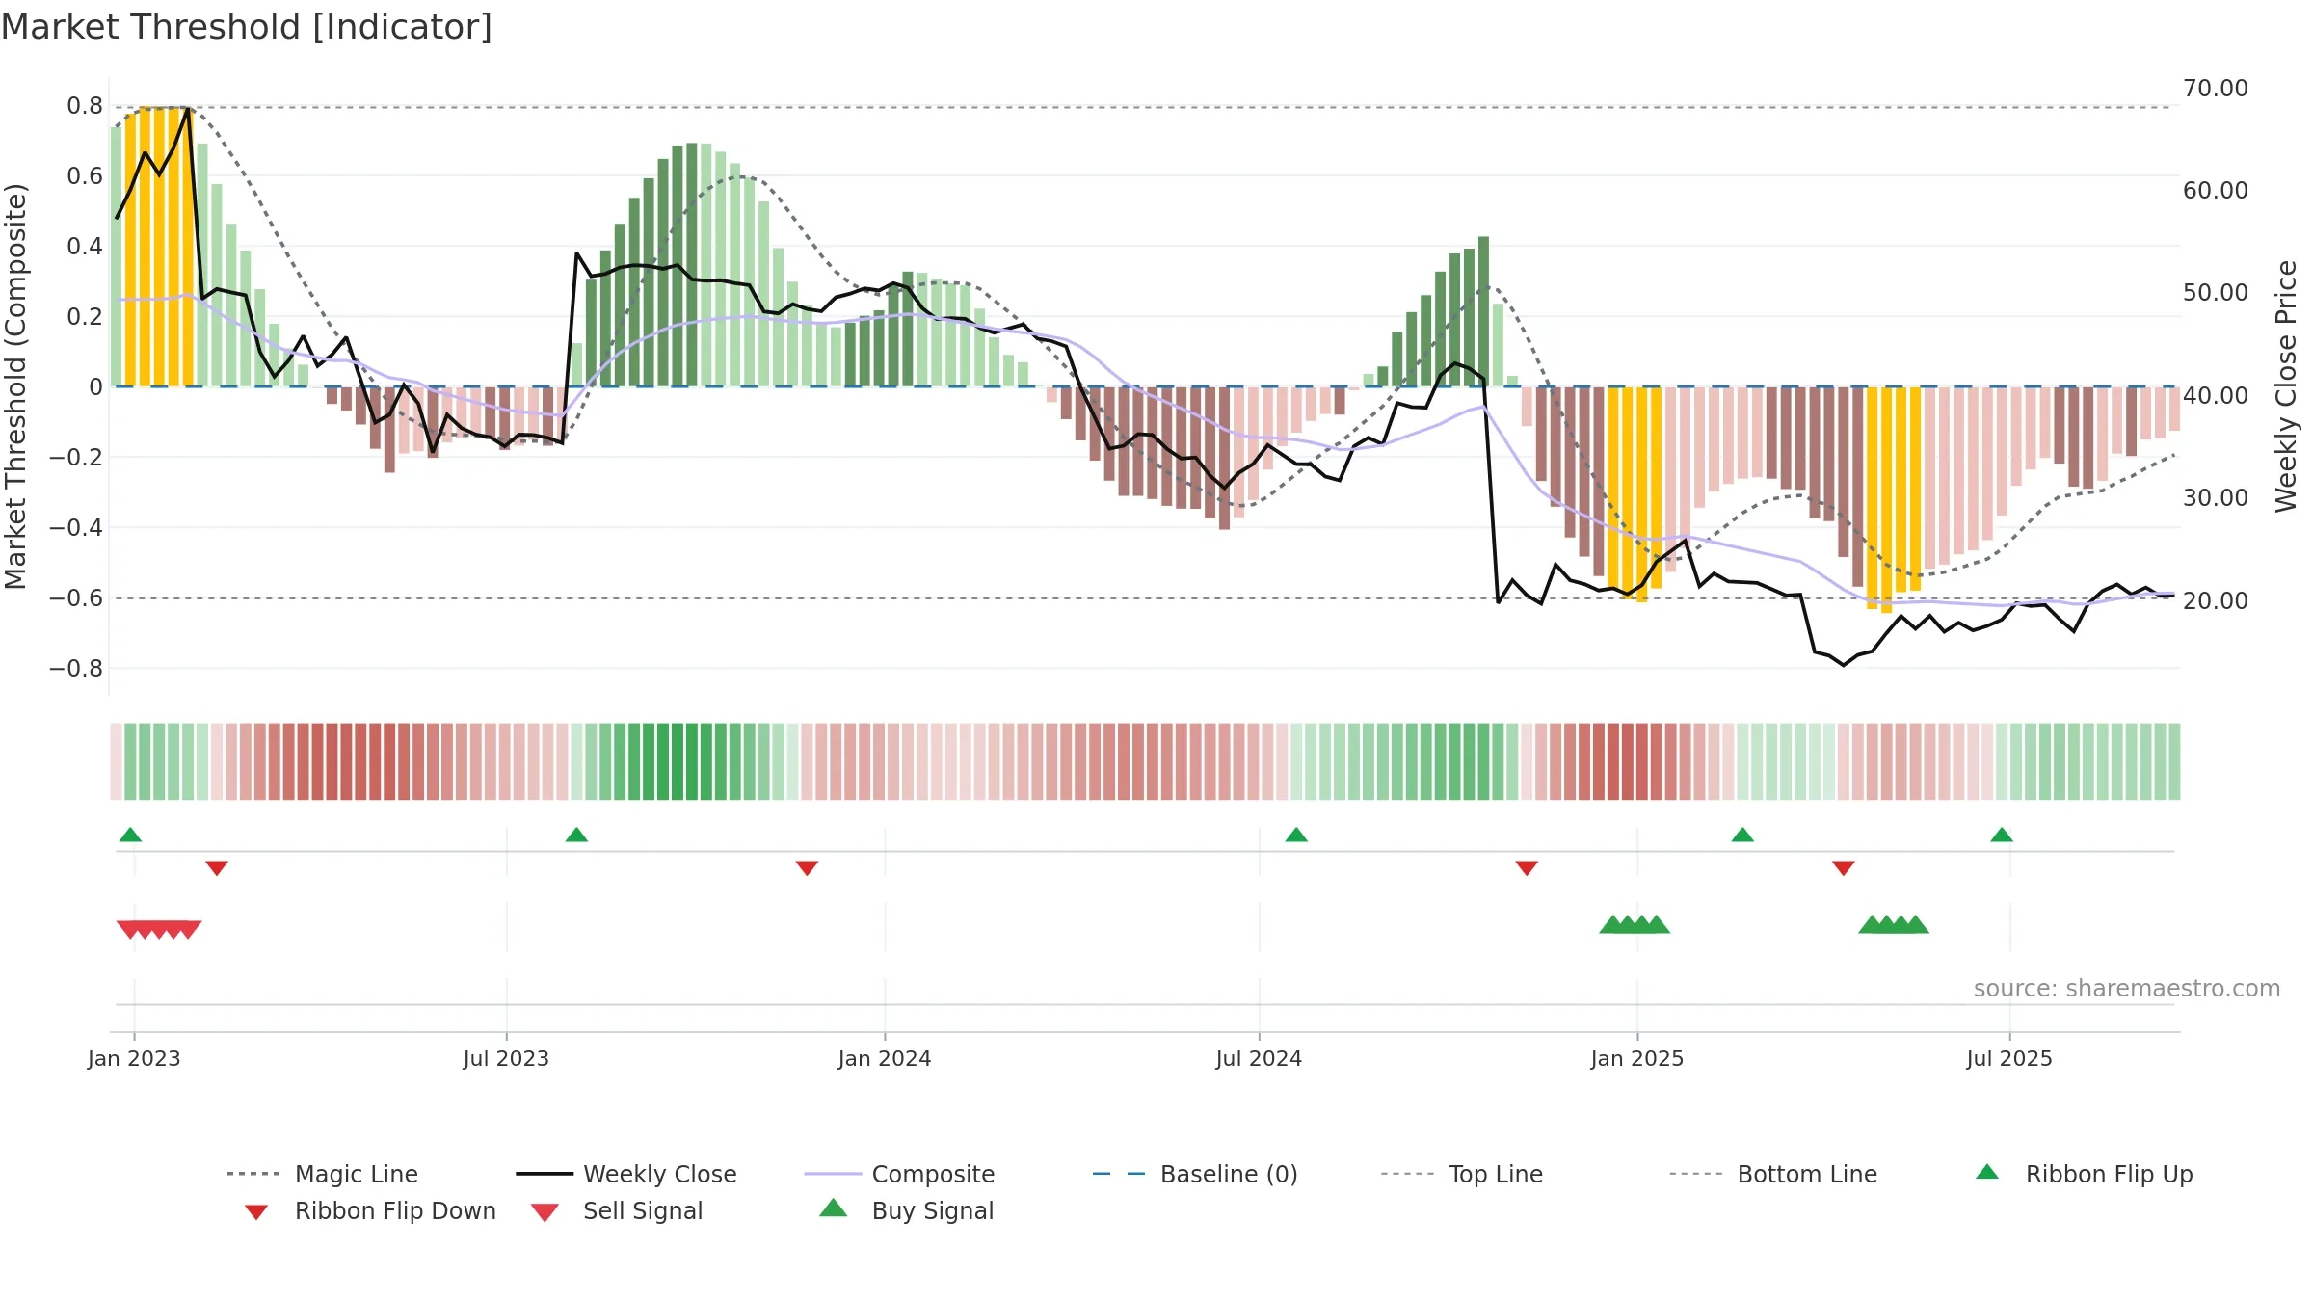Click the 70.00 price axis label
2313x1301 pixels.
pos(2216,89)
